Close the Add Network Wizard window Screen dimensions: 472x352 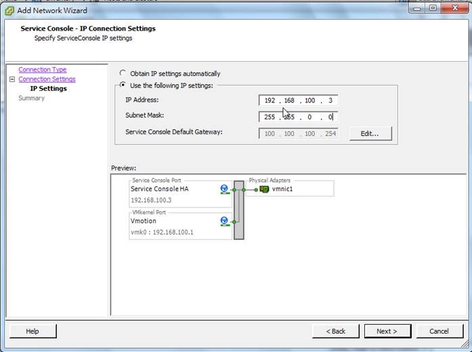pyautogui.click(x=454, y=8)
